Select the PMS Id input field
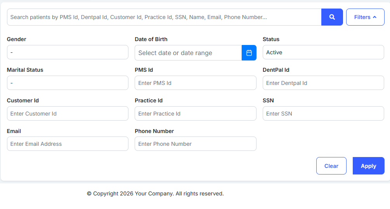390x209 pixels. [195, 83]
